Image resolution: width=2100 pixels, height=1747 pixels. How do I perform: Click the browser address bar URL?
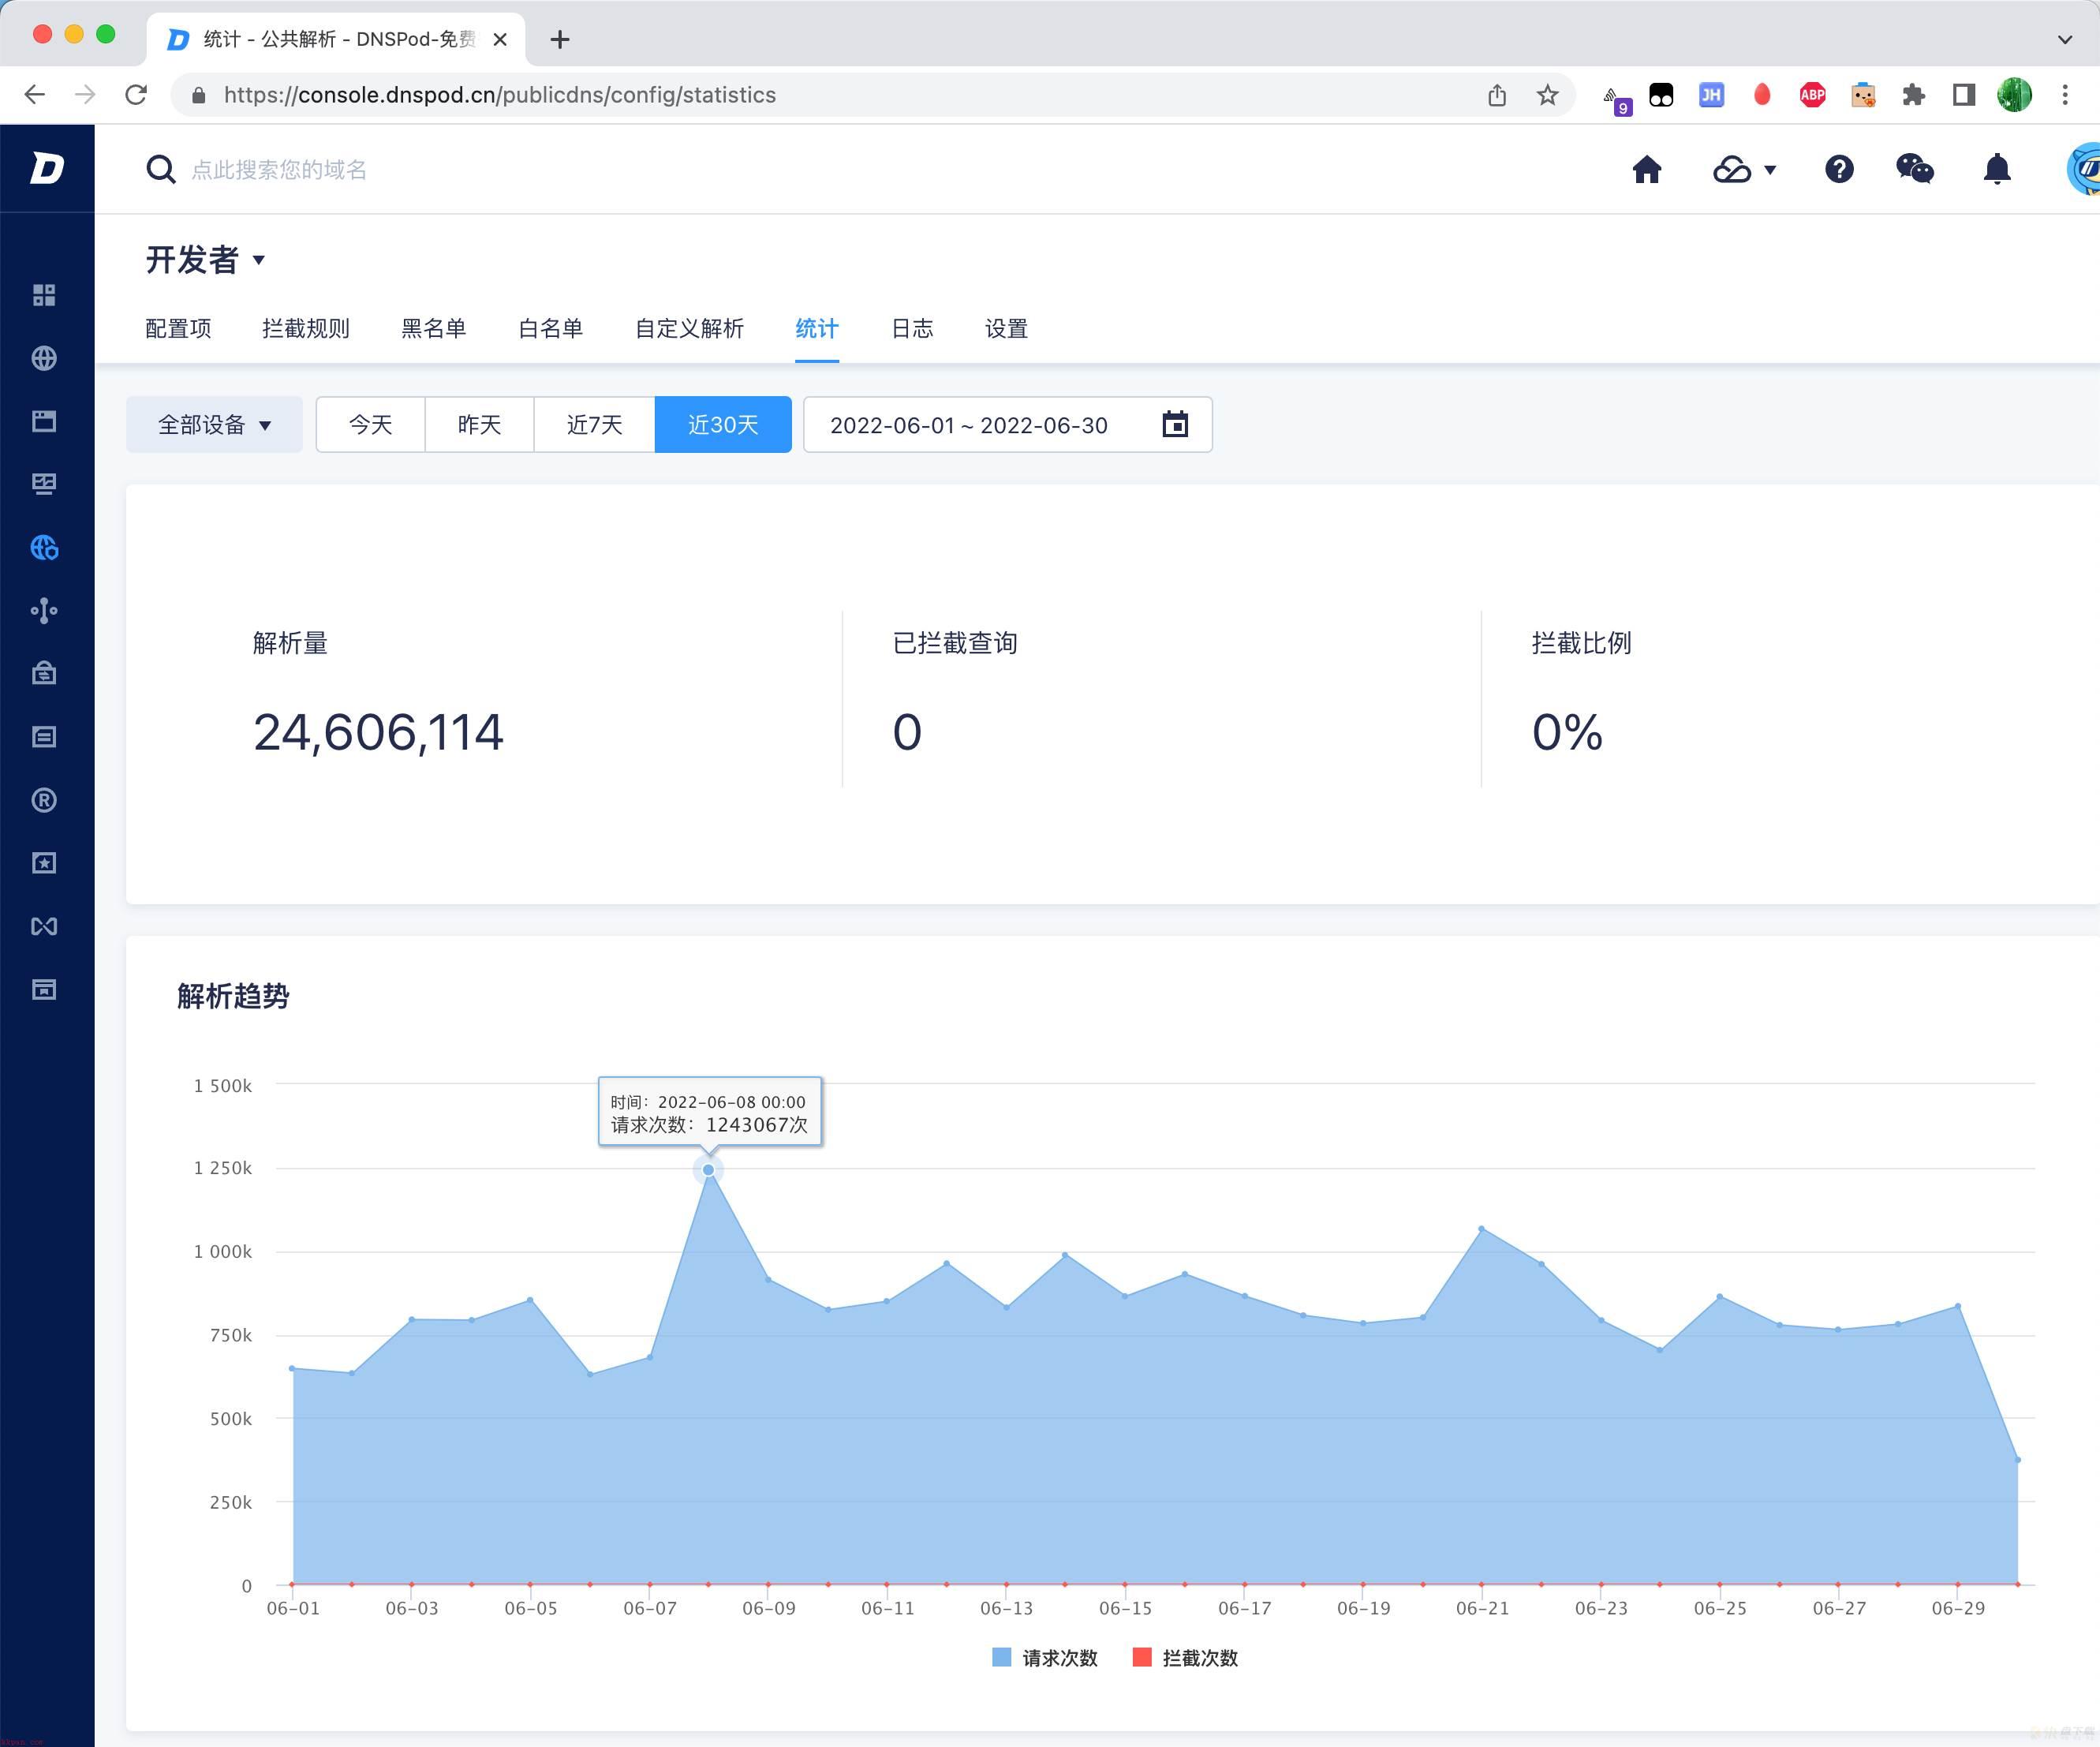pyautogui.click(x=499, y=95)
